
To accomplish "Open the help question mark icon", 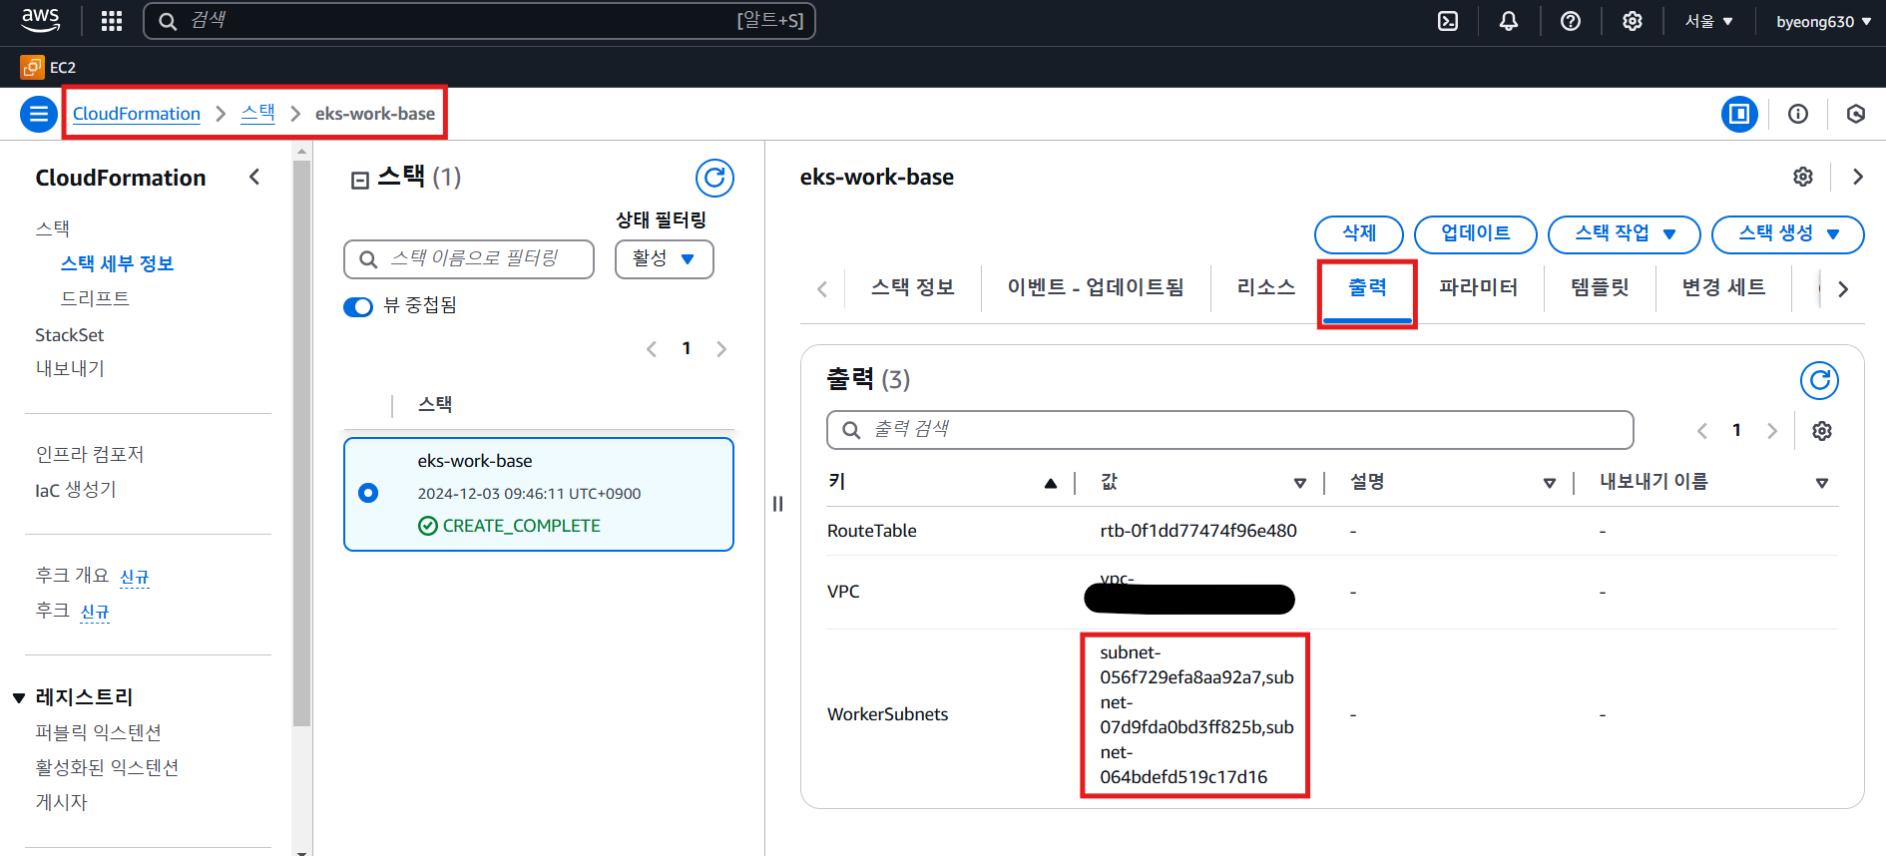I will click(x=1571, y=21).
